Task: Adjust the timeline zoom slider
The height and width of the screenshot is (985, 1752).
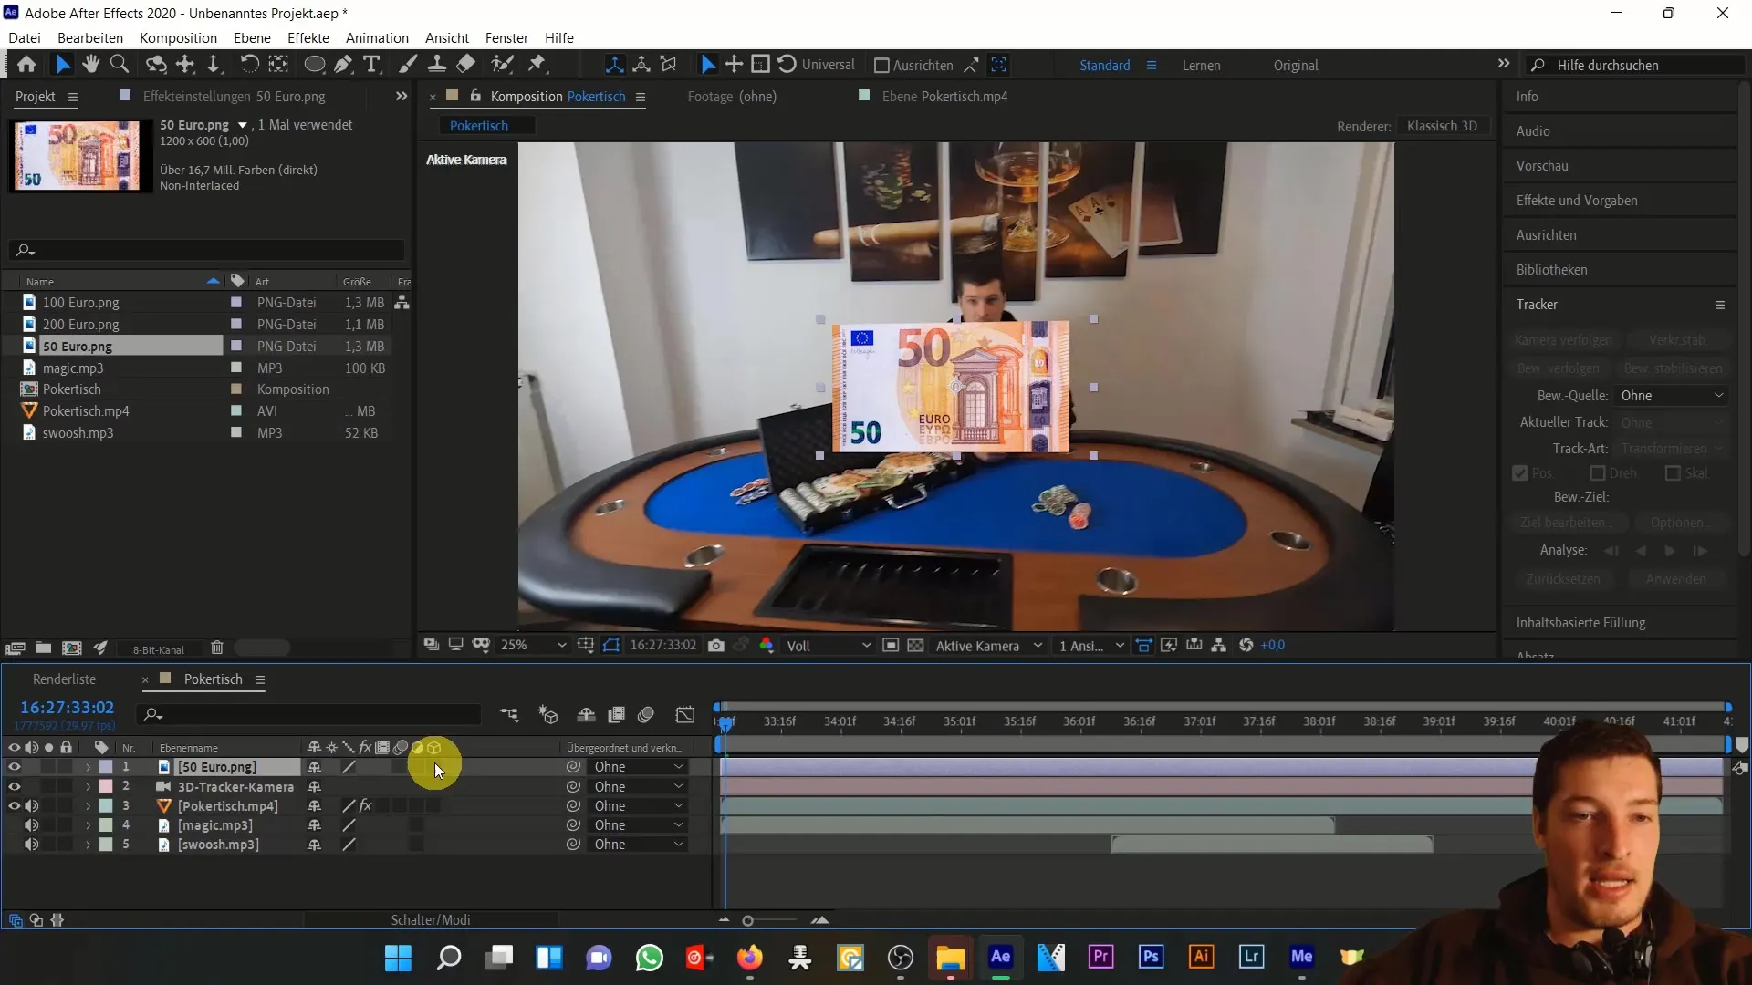Action: pos(748,921)
